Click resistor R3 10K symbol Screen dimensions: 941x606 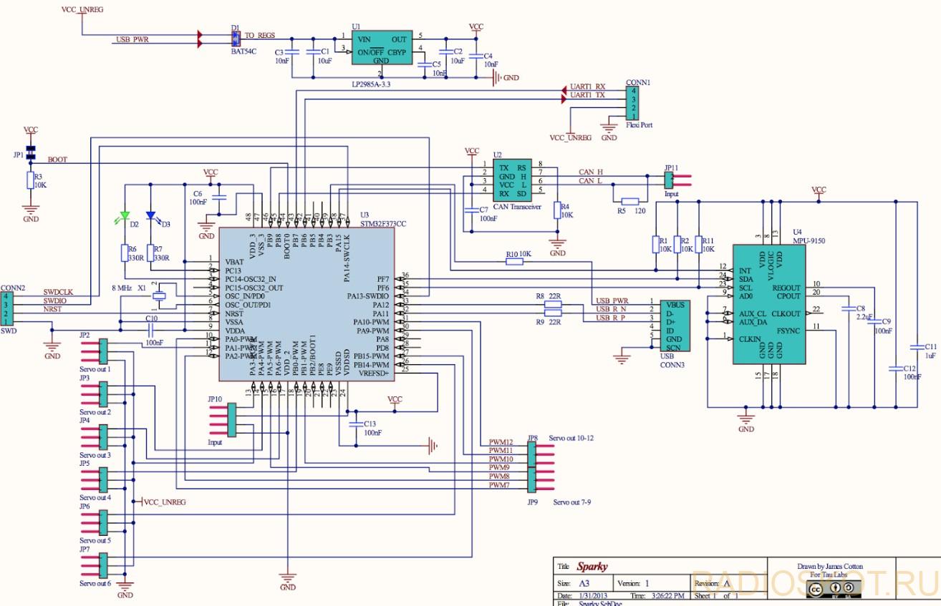(x=31, y=180)
